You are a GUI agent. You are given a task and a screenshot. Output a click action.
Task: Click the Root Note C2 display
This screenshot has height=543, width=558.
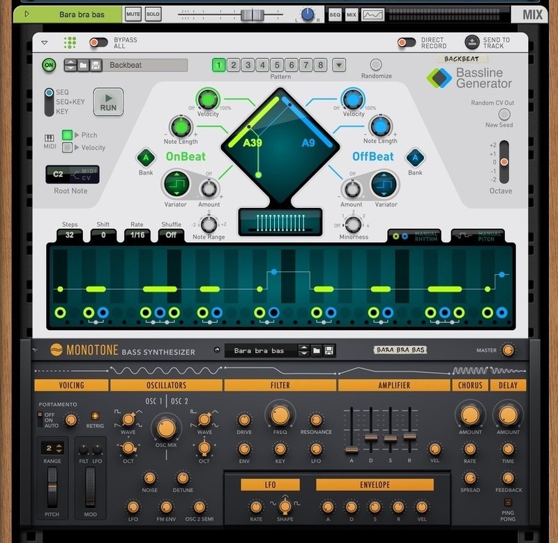(73, 174)
